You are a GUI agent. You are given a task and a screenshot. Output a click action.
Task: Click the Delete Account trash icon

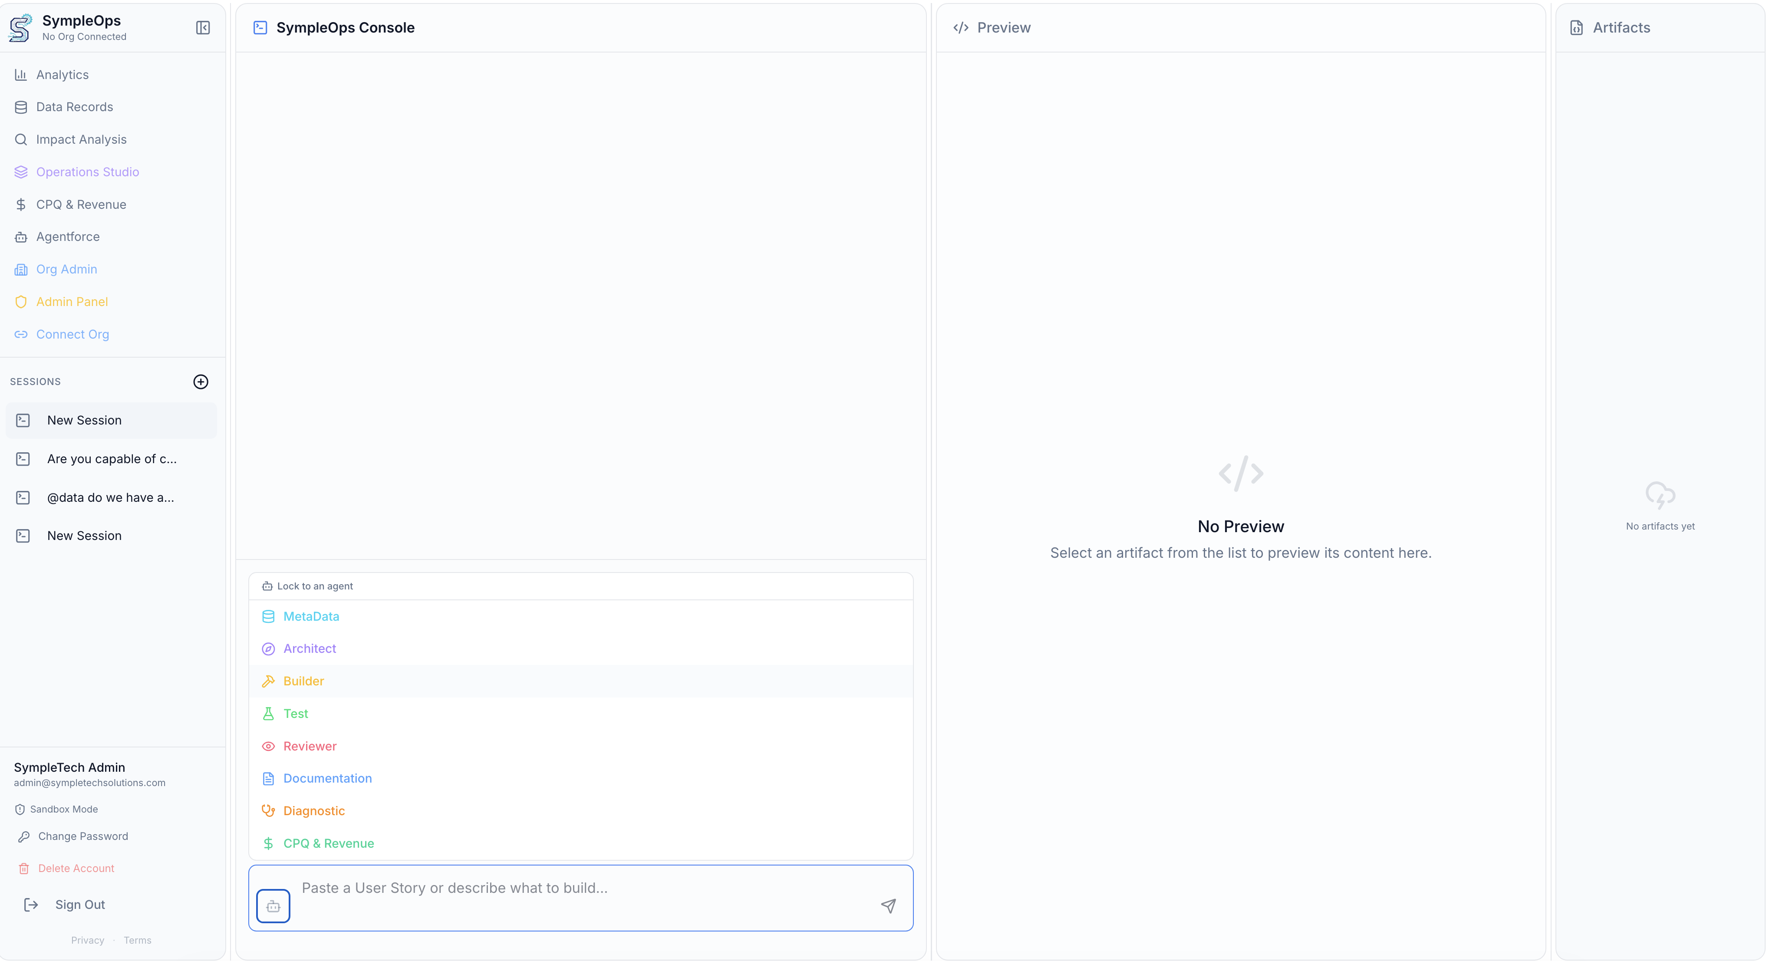click(x=24, y=869)
